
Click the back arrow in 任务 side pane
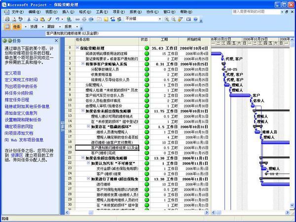coord(5,40)
